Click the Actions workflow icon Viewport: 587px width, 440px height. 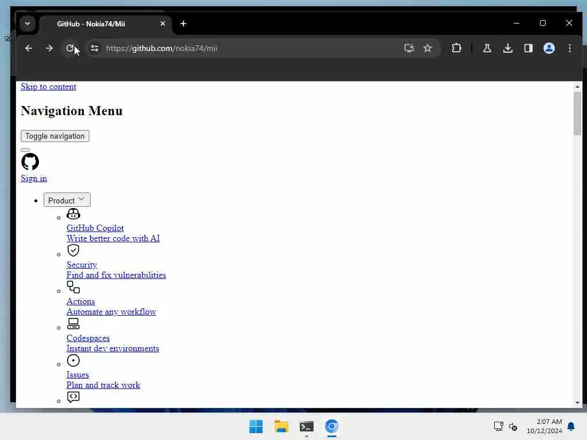pos(73,287)
